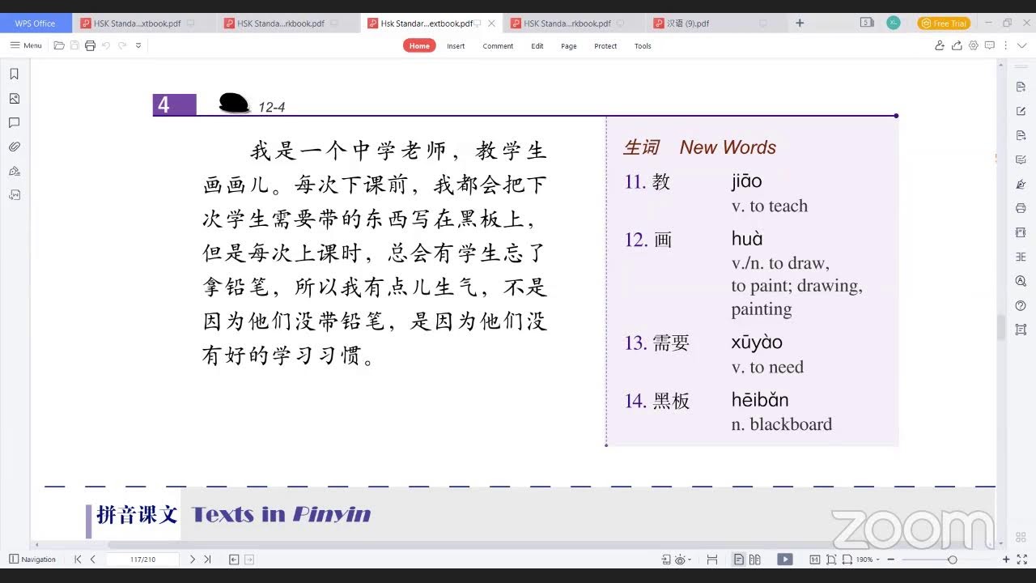Open the quick access toolbar dropdown arrow
The width and height of the screenshot is (1036, 583).
pyautogui.click(x=138, y=45)
